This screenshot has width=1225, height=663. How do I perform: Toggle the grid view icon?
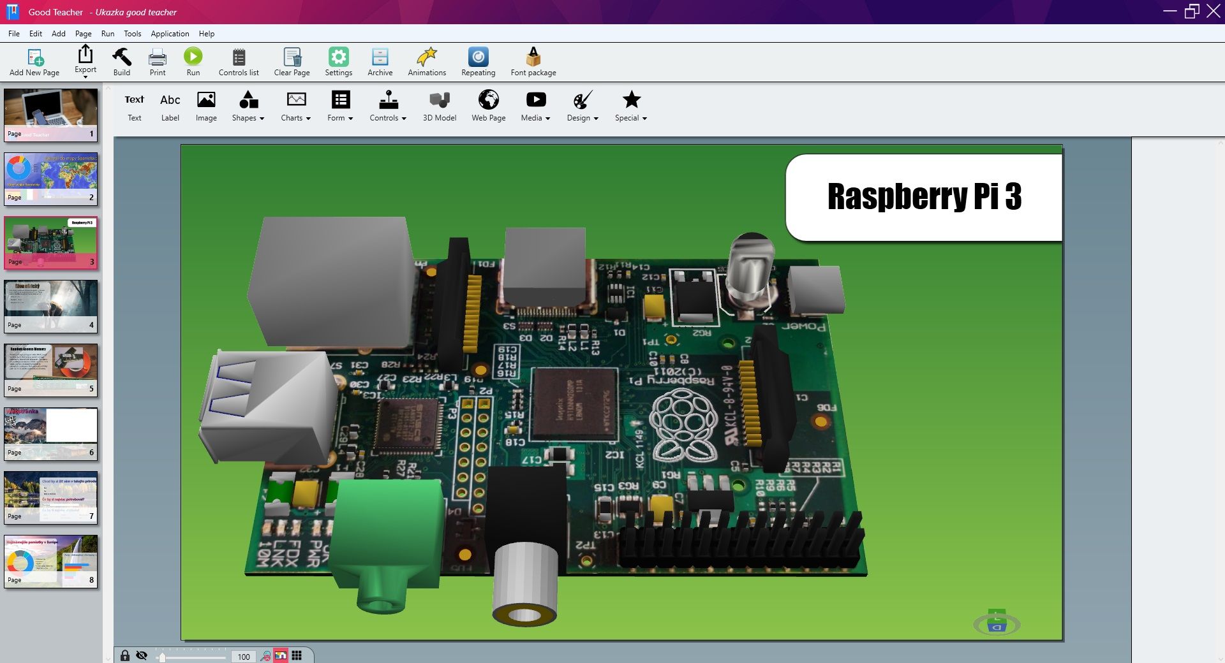coord(297,655)
